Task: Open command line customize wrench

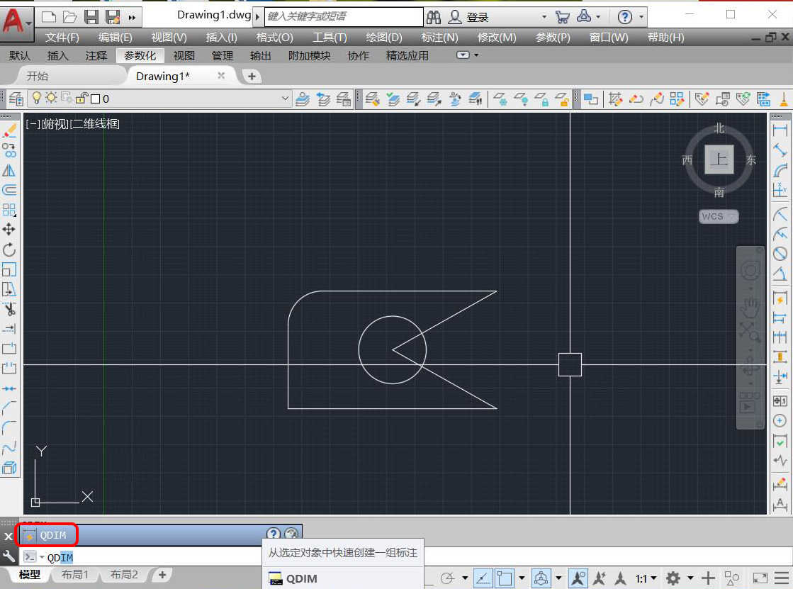Action: (9, 557)
